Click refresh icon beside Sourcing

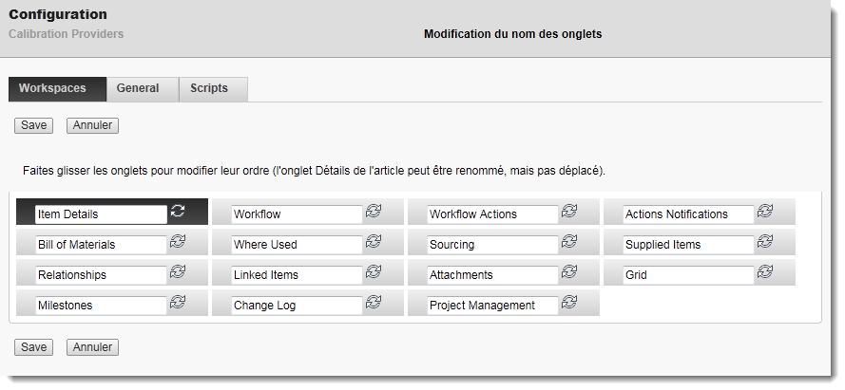click(569, 242)
